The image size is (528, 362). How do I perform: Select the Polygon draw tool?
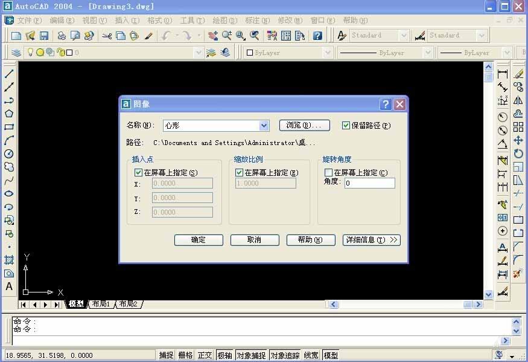tap(9, 114)
